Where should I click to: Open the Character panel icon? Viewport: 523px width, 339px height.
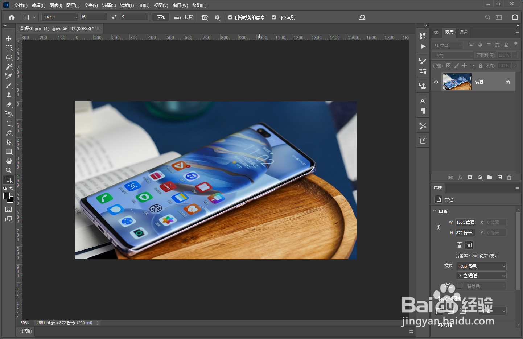pos(423,101)
